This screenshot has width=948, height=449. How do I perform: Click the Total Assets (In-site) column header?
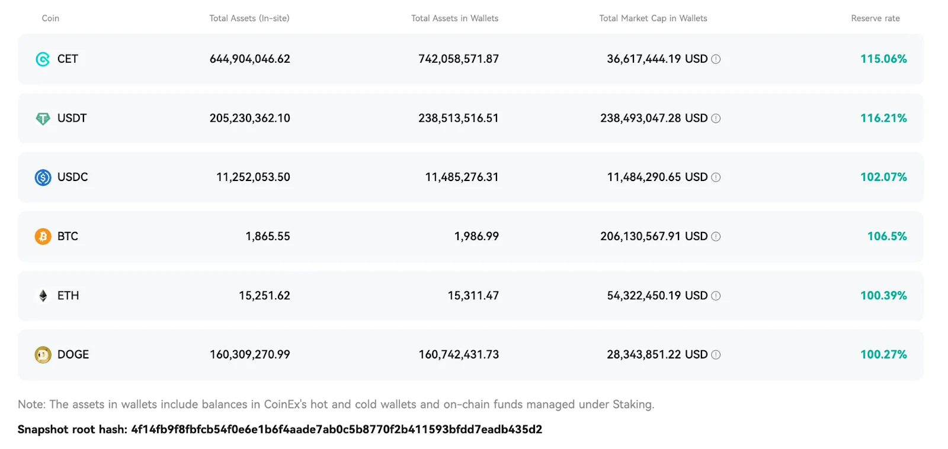(x=249, y=18)
